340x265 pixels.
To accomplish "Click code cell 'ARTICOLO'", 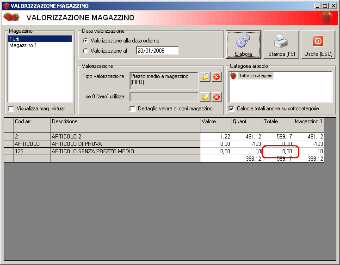I will 31,144.
